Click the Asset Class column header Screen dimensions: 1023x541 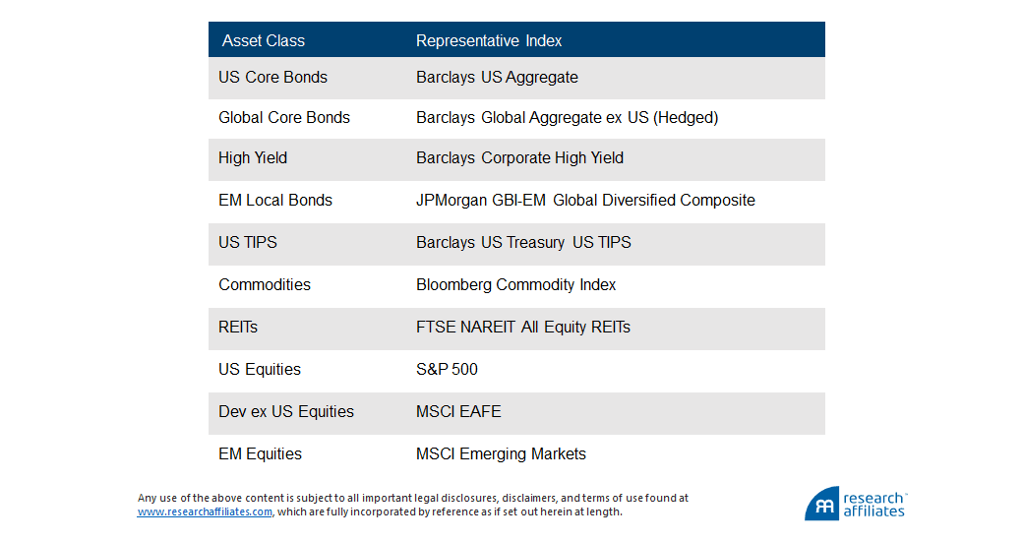pyautogui.click(x=264, y=40)
